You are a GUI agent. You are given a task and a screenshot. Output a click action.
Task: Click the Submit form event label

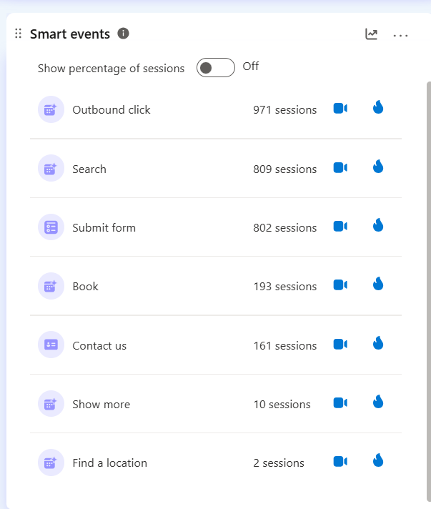click(x=104, y=228)
